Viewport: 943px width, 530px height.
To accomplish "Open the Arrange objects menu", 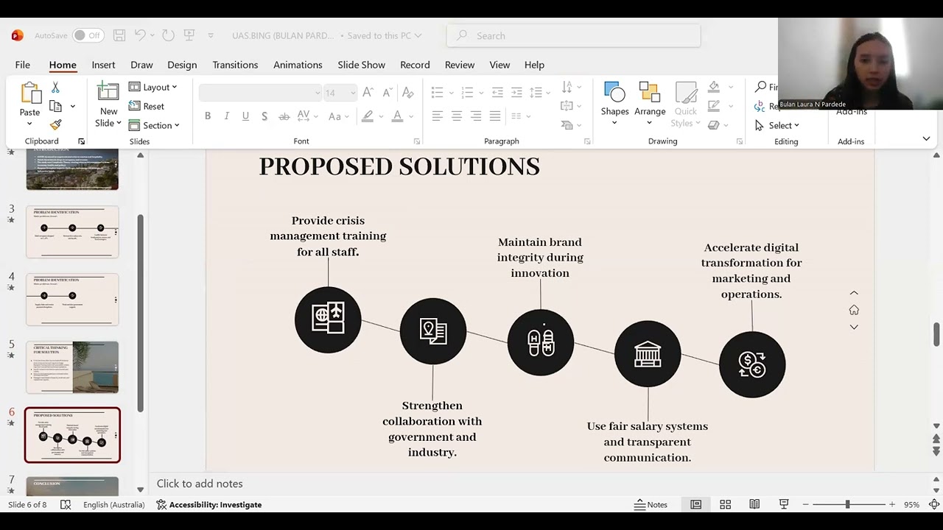I will pos(650,103).
